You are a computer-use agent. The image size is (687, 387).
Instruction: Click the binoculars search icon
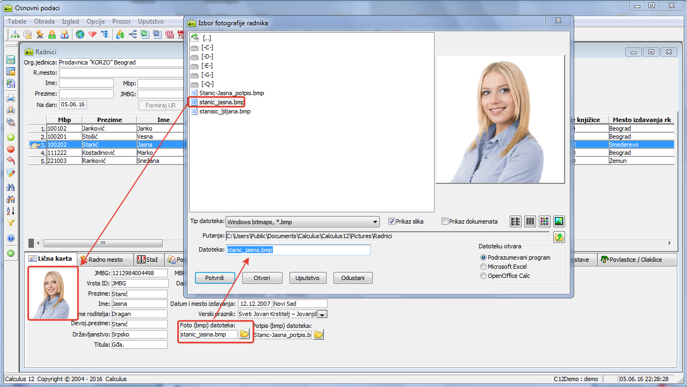click(x=11, y=188)
